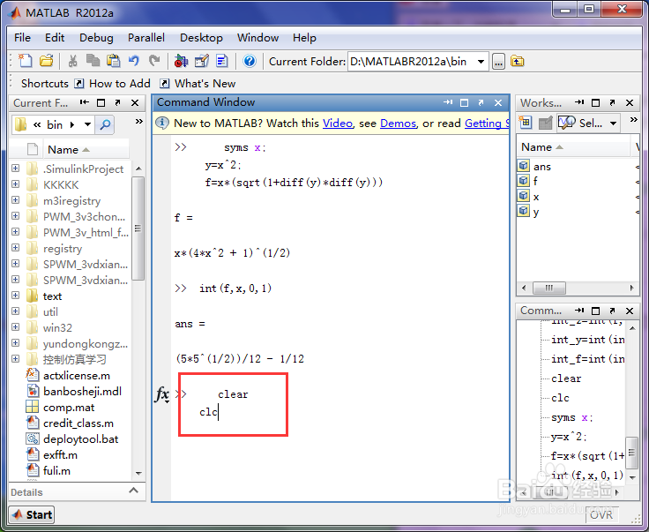Image resolution: width=649 pixels, height=532 pixels.
Task: Open Simulink from the toolbar icon
Action: 181,61
